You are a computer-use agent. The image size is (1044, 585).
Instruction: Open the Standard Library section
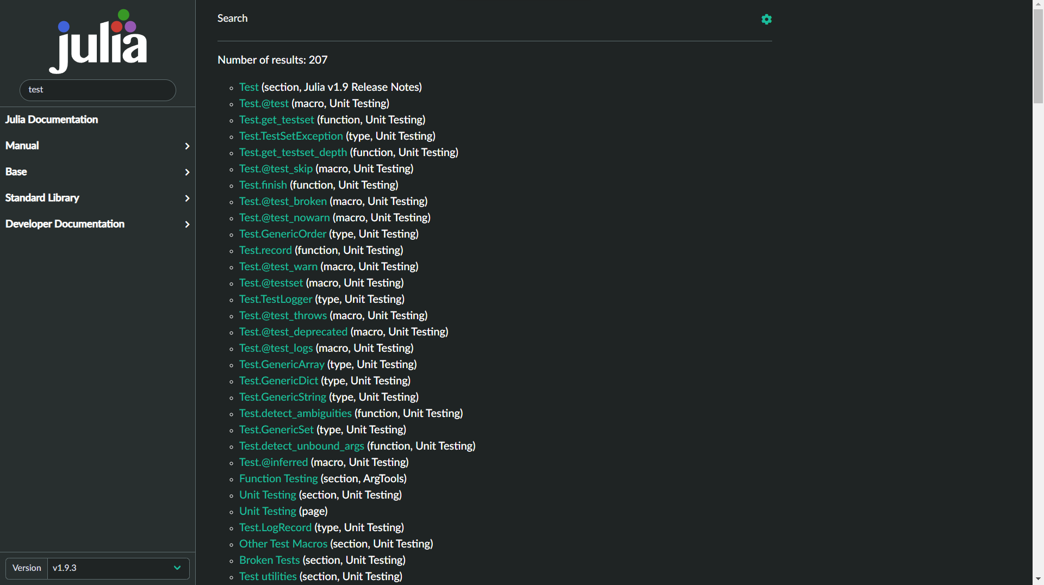[x=42, y=198]
